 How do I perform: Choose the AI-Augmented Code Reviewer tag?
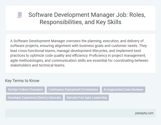point(124,90)
